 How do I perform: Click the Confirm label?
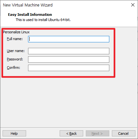point(14,68)
